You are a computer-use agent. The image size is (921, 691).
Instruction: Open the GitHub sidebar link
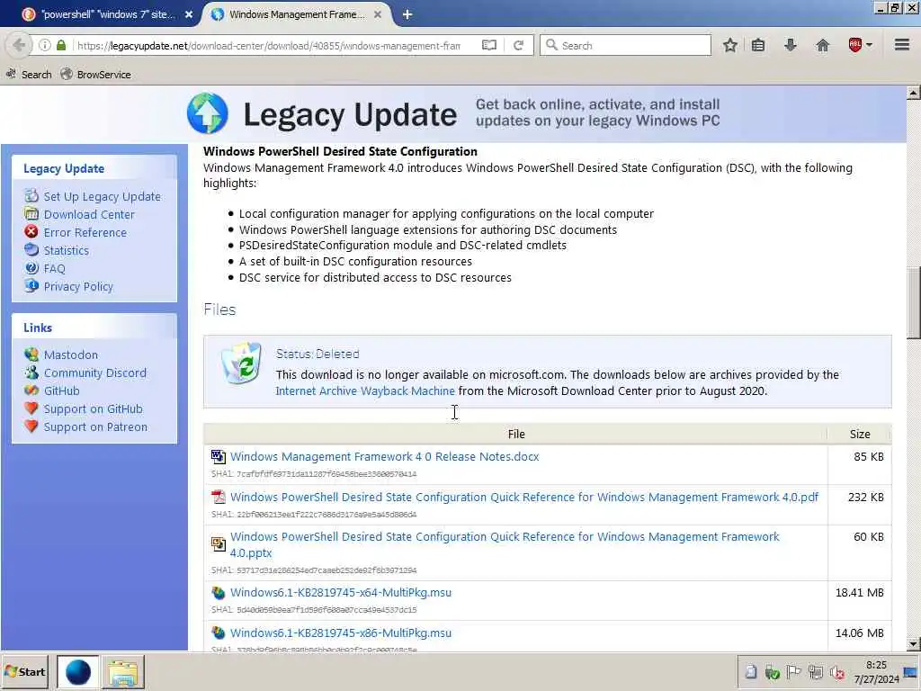[62, 390]
